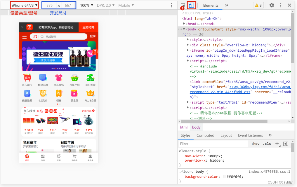Switch to the Computed tab
The height and width of the screenshot is (187, 297).
point(205,135)
